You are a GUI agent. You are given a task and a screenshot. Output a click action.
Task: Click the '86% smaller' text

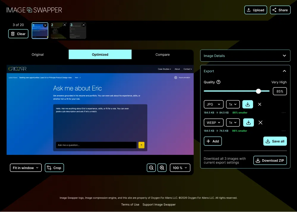pos(240,113)
